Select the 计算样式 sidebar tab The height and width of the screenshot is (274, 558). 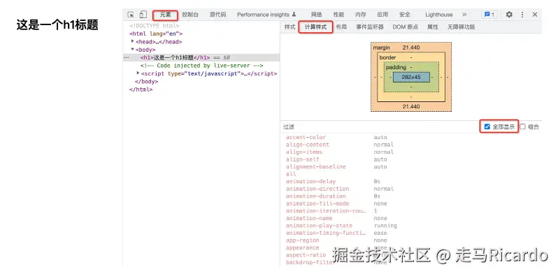pos(315,27)
